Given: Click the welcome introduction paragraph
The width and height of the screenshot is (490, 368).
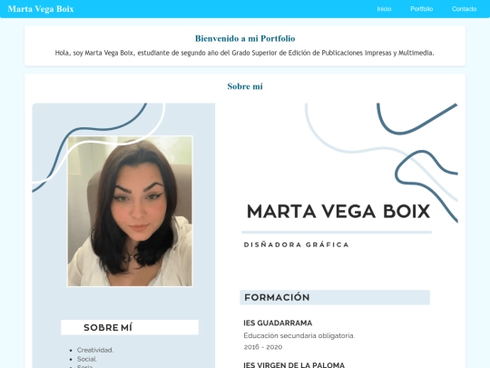Looking at the screenshot, I should [245, 53].
